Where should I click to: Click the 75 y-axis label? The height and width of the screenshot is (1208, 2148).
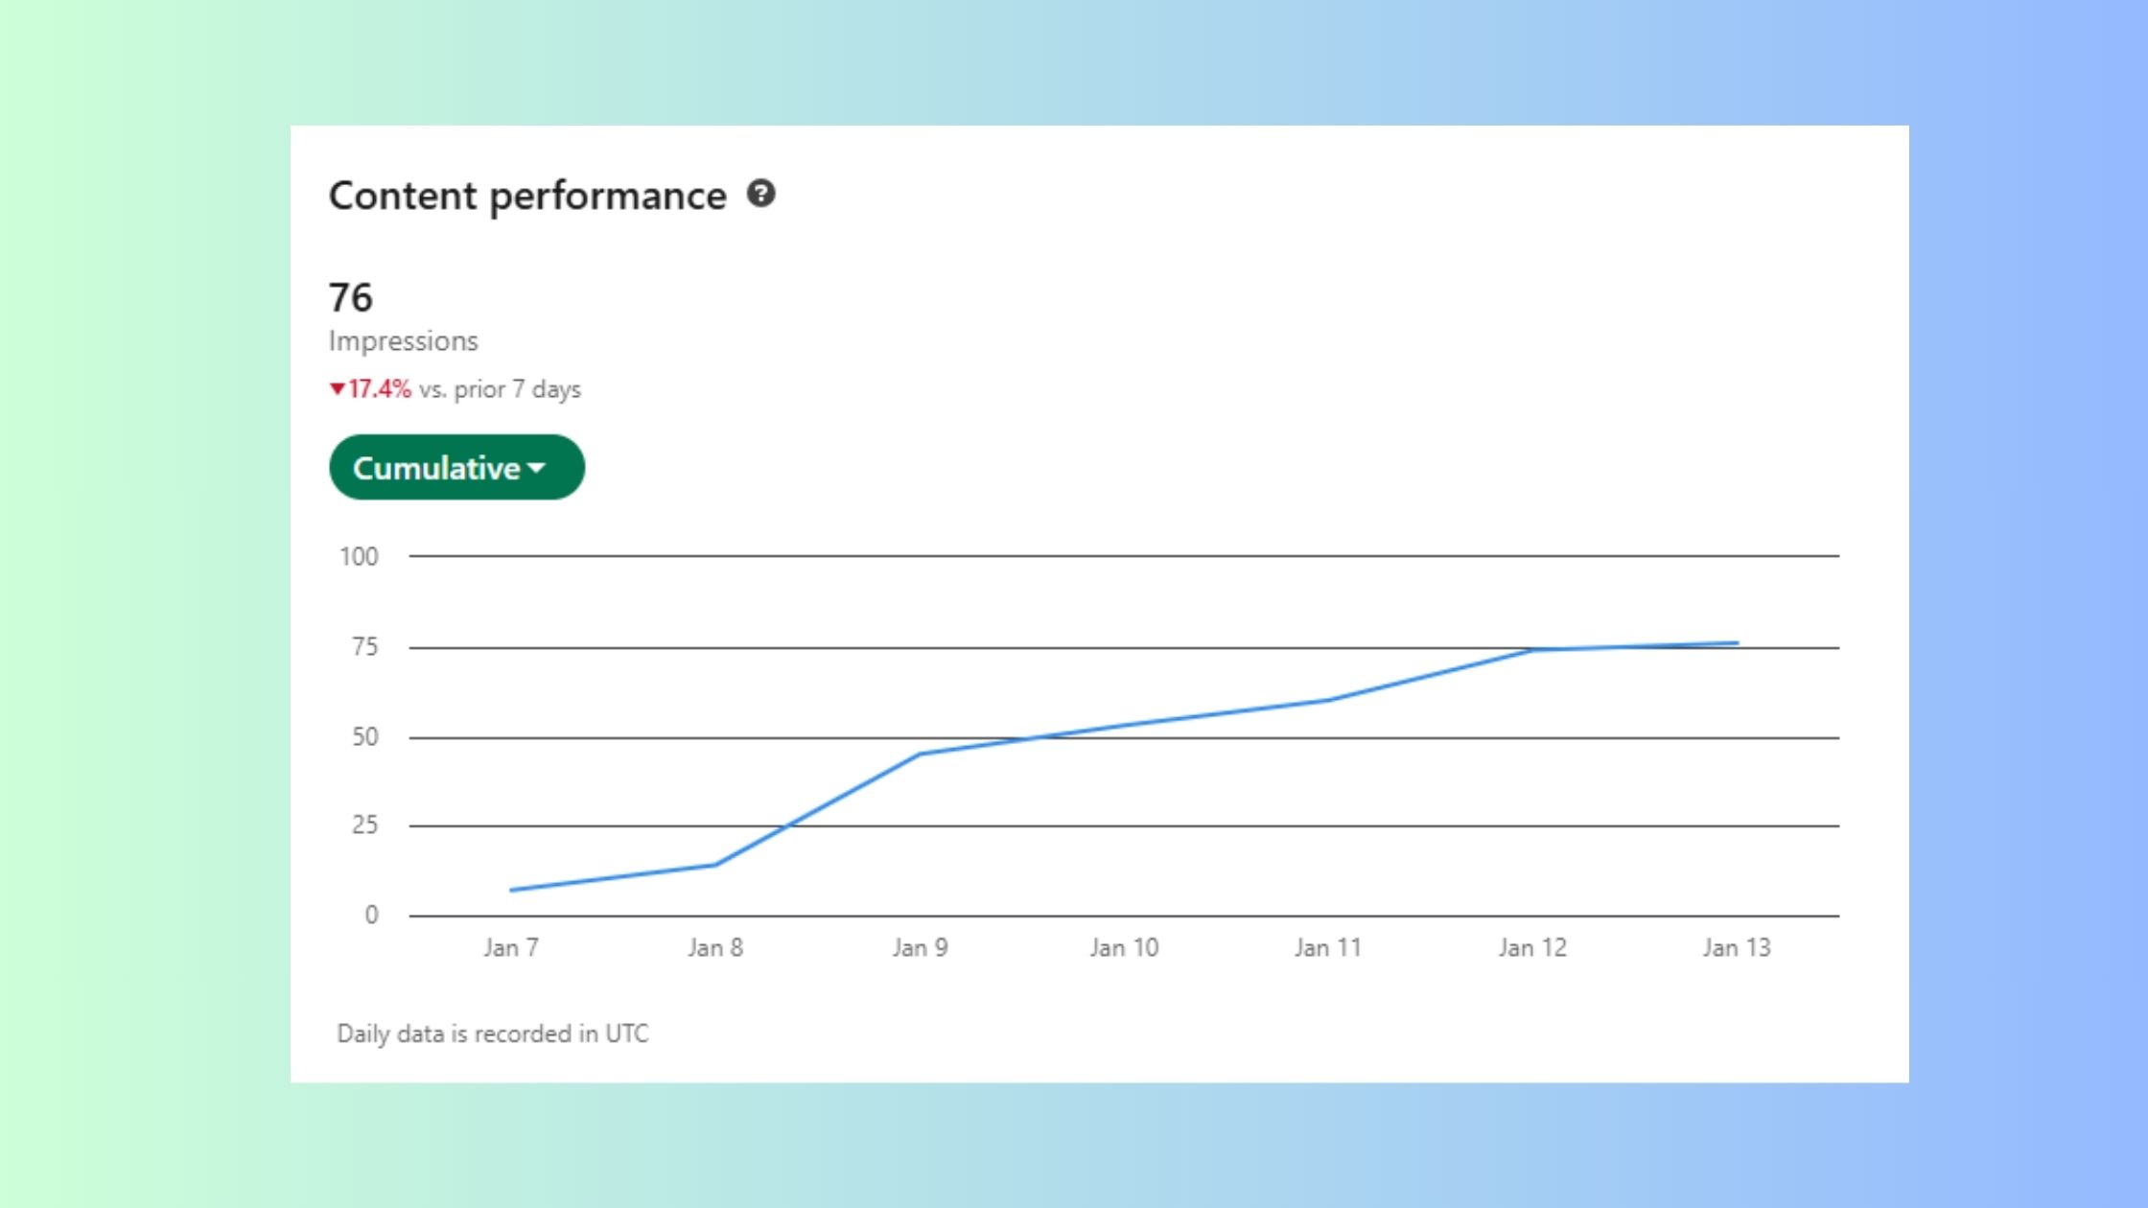(x=364, y=647)
